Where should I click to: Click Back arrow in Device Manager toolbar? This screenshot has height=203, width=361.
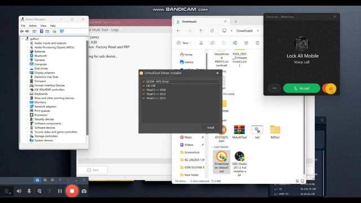(21, 32)
